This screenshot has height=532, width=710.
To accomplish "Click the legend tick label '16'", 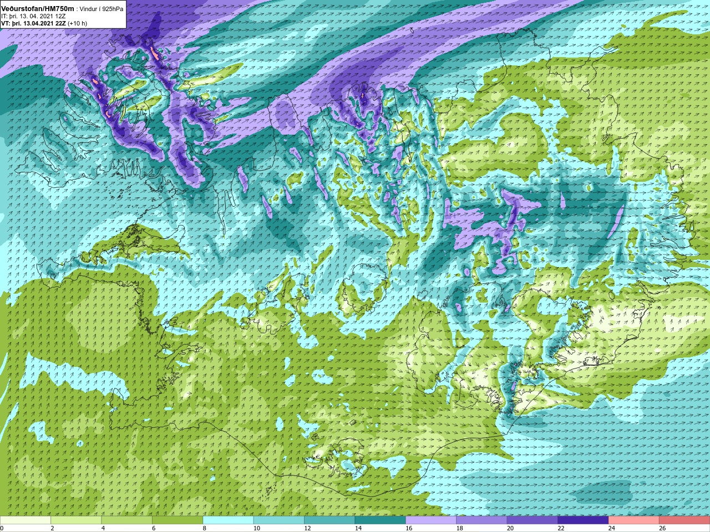I will pyautogui.click(x=409, y=528).
